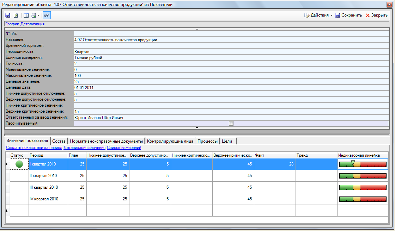Open the printer options dropdown arrow
395x231 pixels.
tap(38, 15)
